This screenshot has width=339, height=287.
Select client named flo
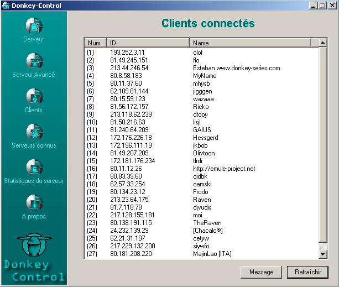(x=201, y=60)
